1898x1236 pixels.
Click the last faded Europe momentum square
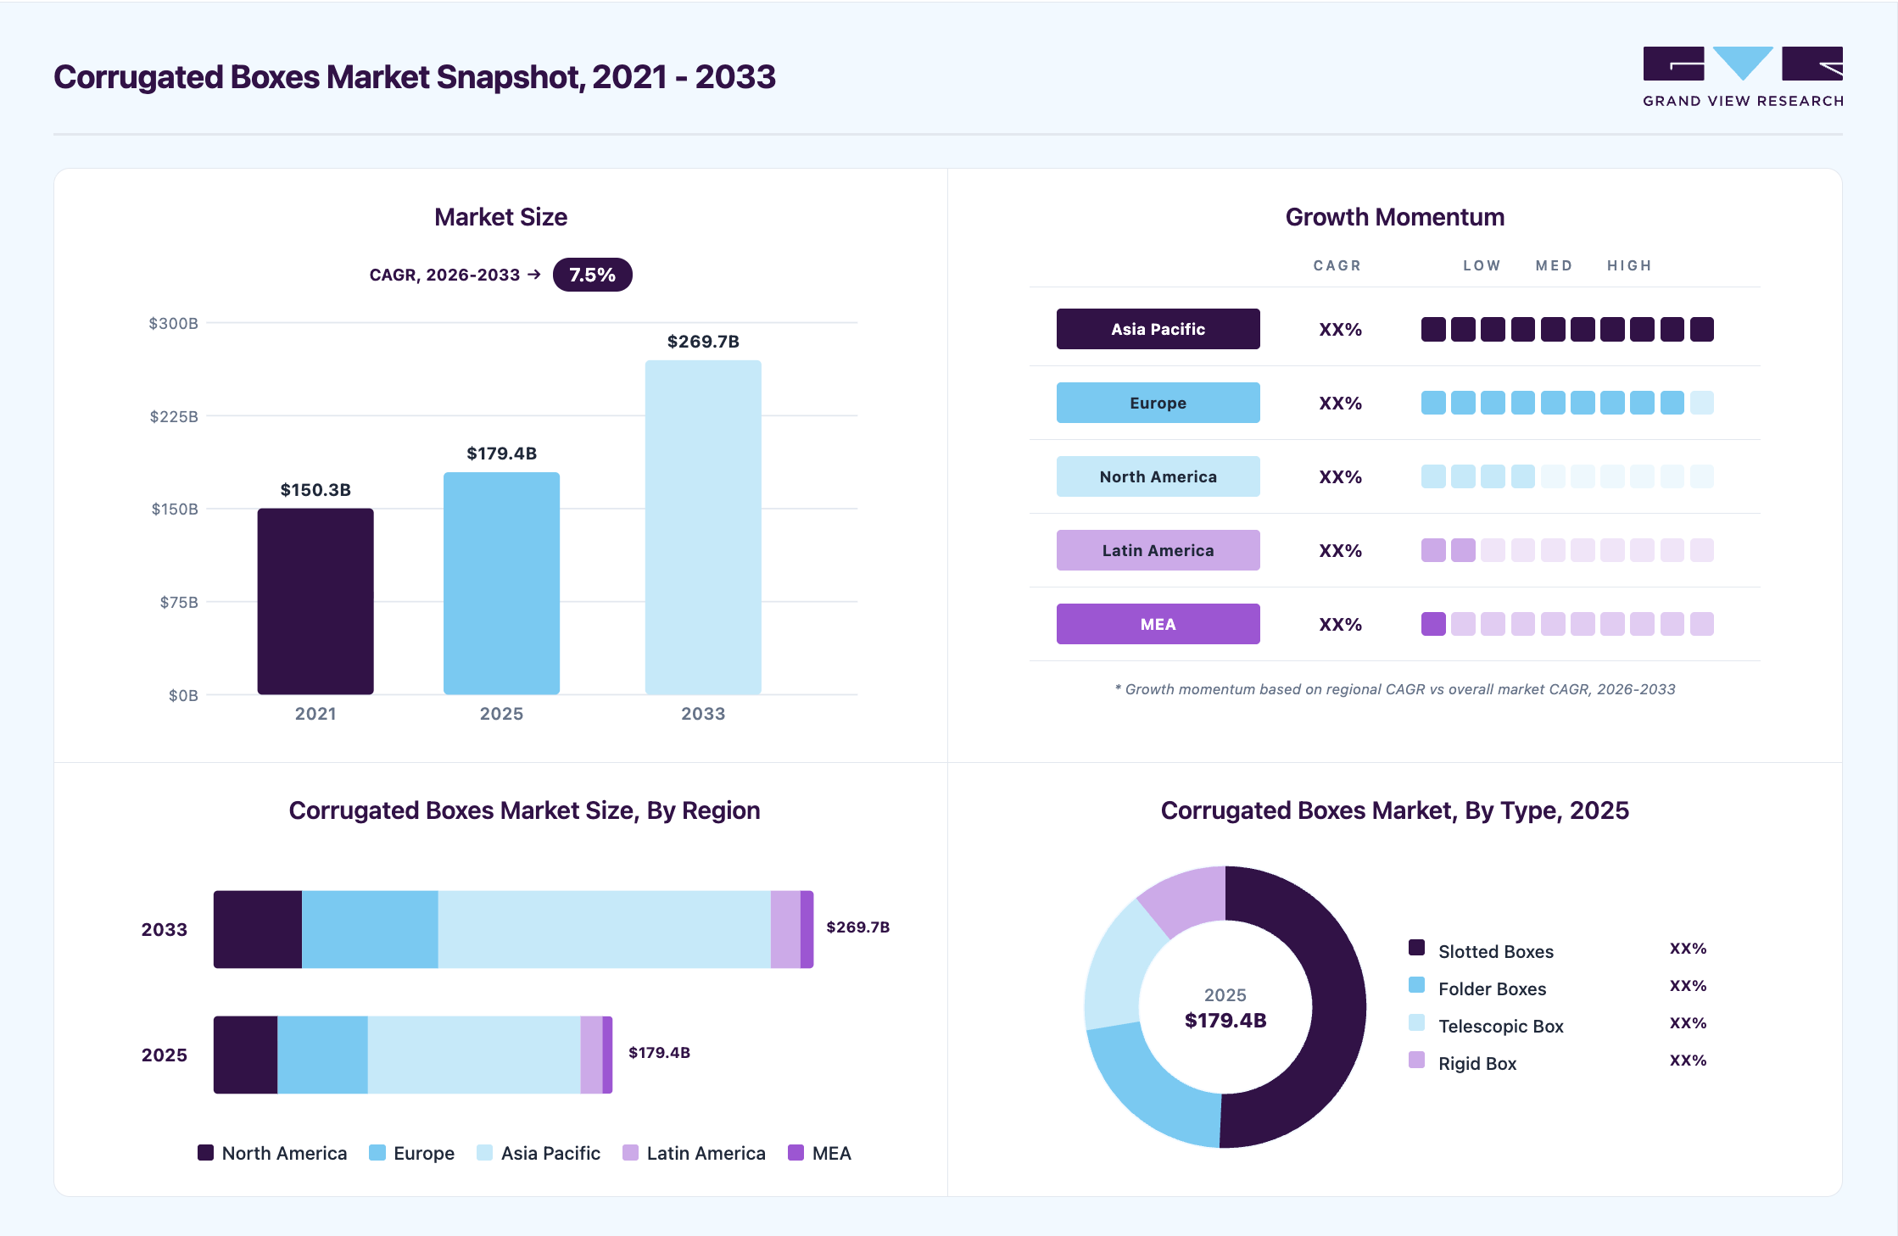(1702, 403)
